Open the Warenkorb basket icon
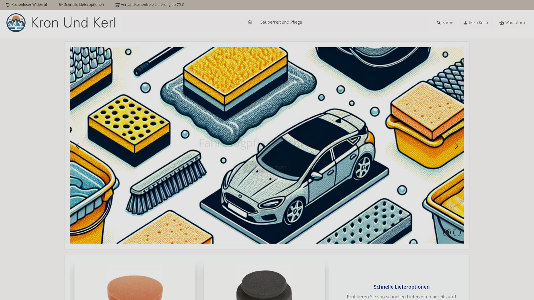 tap(501, 23)
